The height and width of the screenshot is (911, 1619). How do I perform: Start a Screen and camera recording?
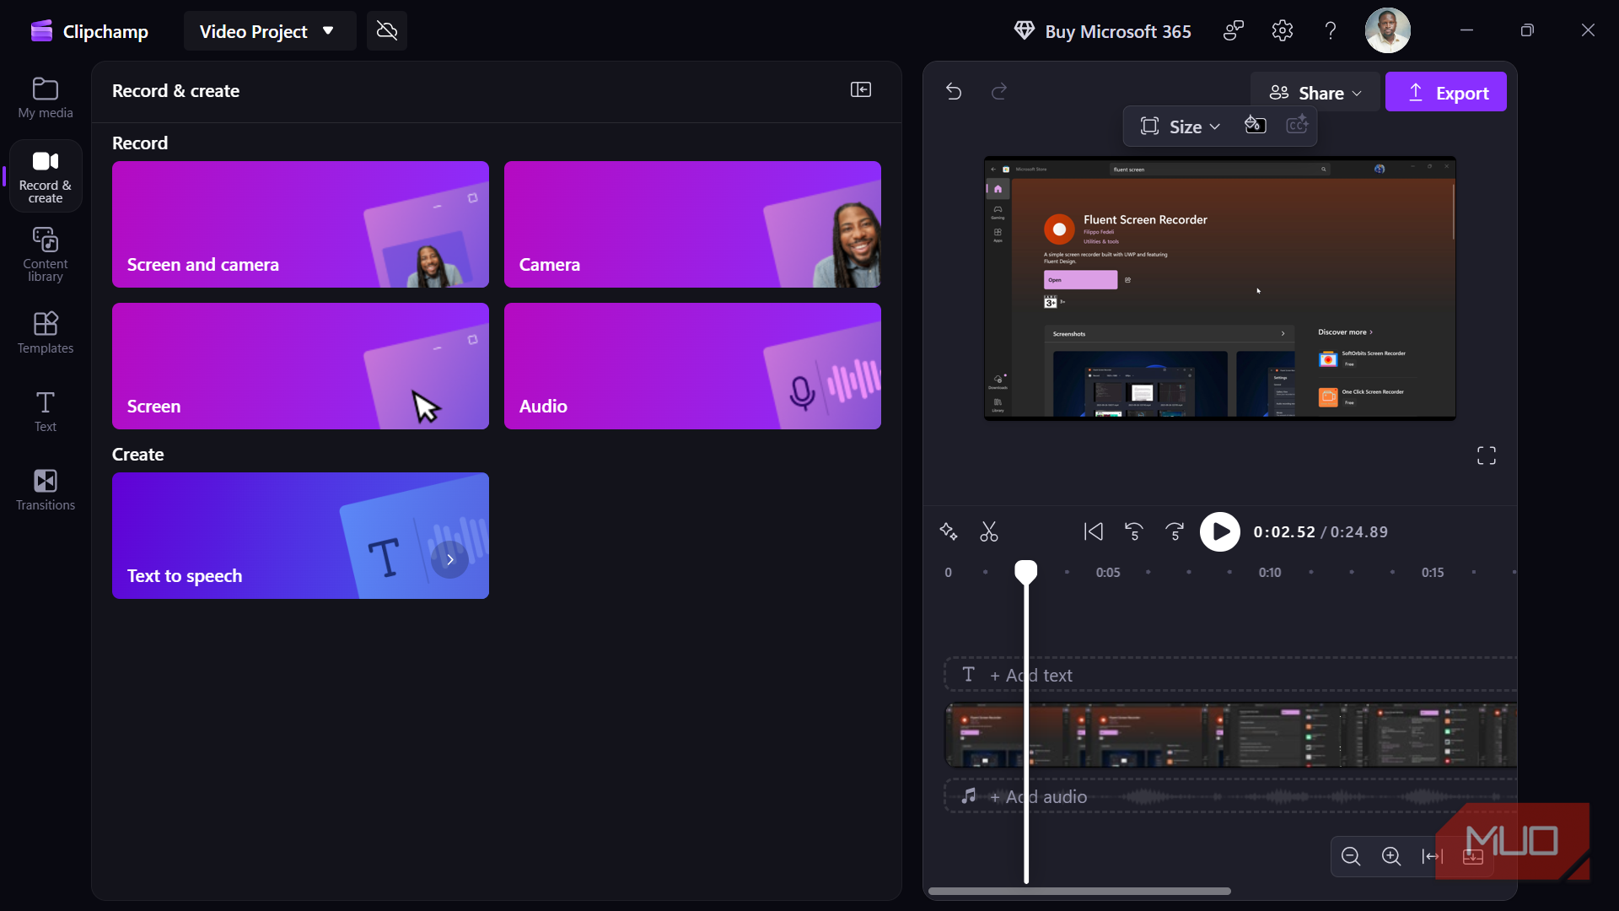point(300,224)
